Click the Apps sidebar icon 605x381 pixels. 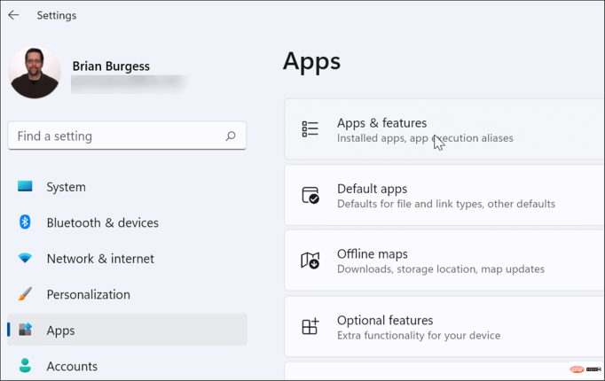26,330
